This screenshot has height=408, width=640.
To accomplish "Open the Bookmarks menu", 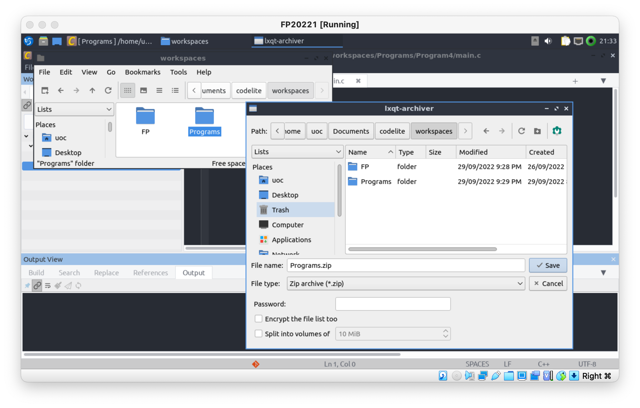I will point(142,72).
